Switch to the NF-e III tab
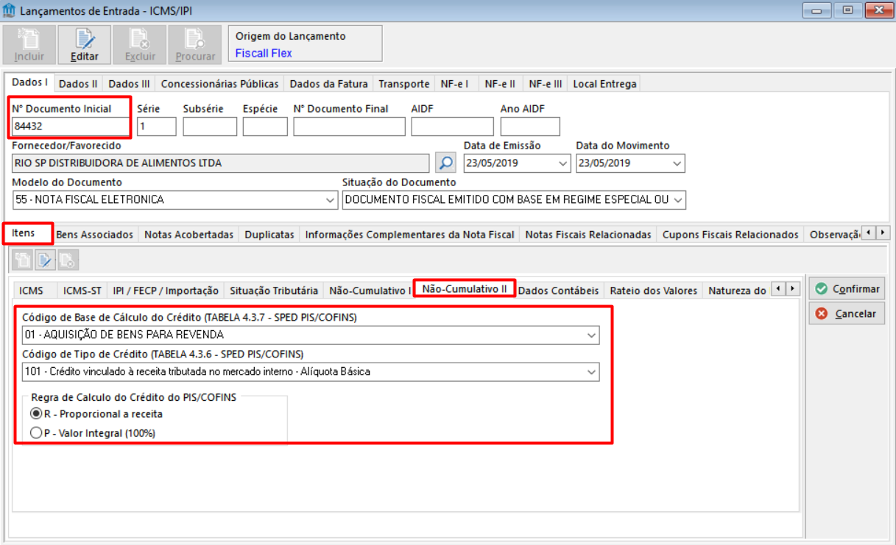Image resolution: width=896 pixels, height=545 pixels. [x=546, y=84]
